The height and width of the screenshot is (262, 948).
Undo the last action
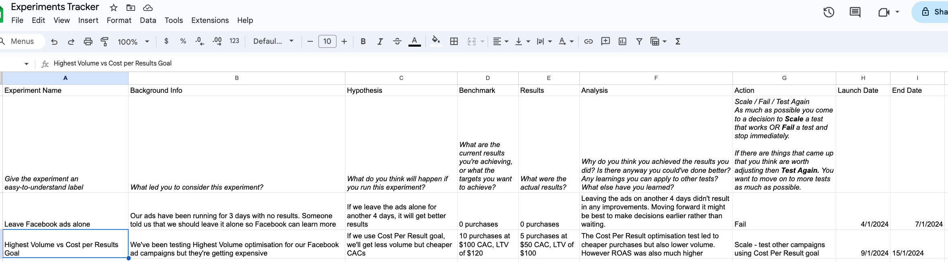coord(54,41)
